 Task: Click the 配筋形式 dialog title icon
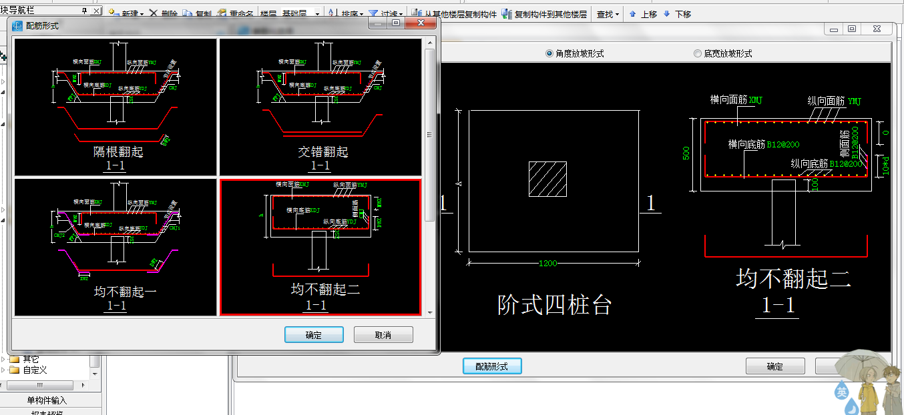click(x=18, y=25)
